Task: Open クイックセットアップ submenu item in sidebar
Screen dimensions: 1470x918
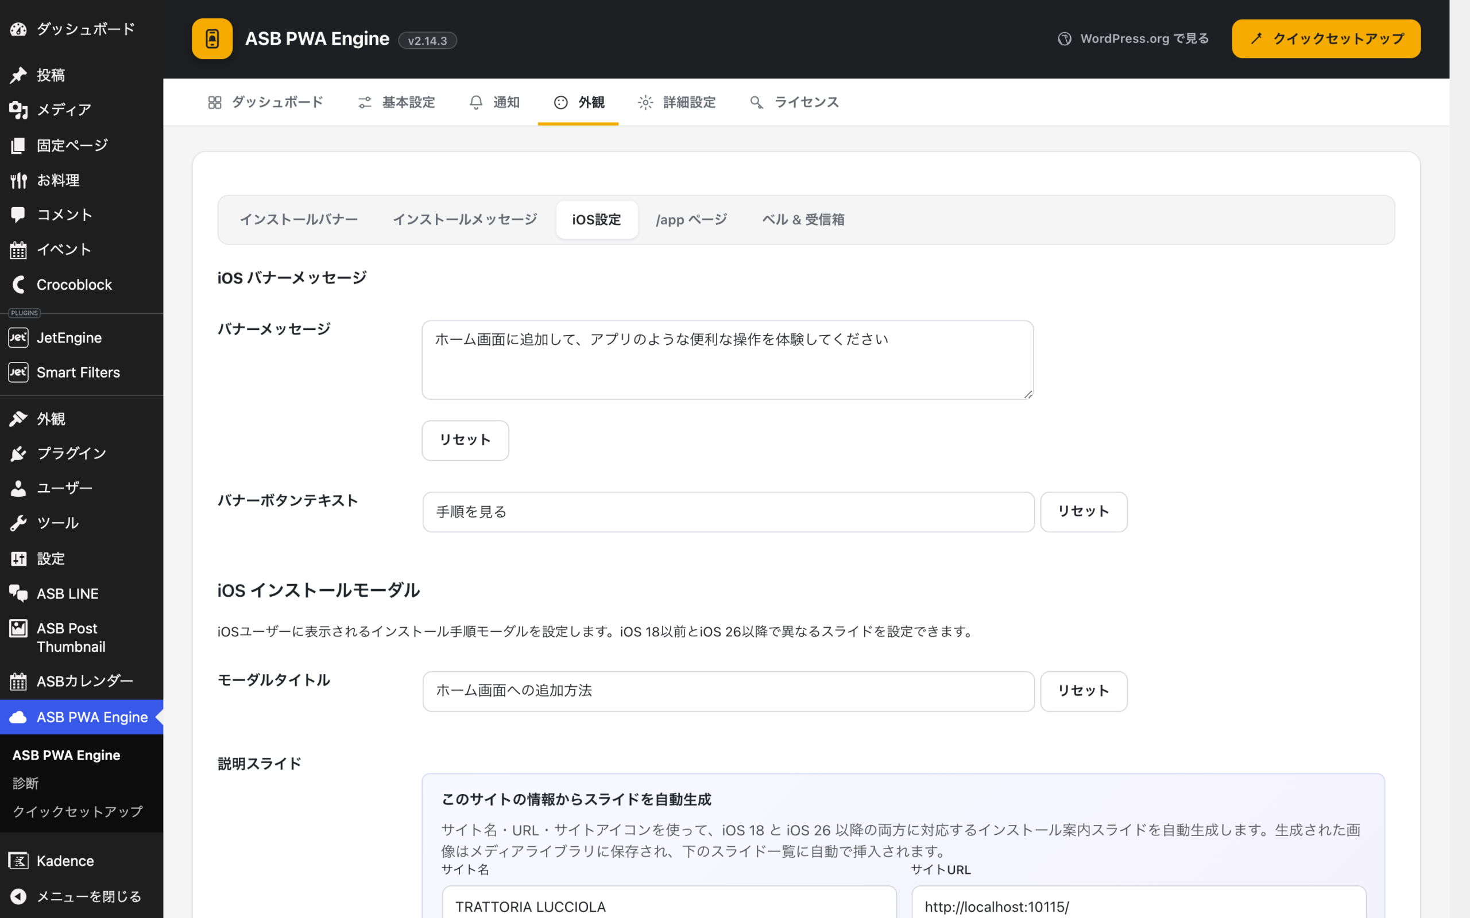Action: click(78, 812)
